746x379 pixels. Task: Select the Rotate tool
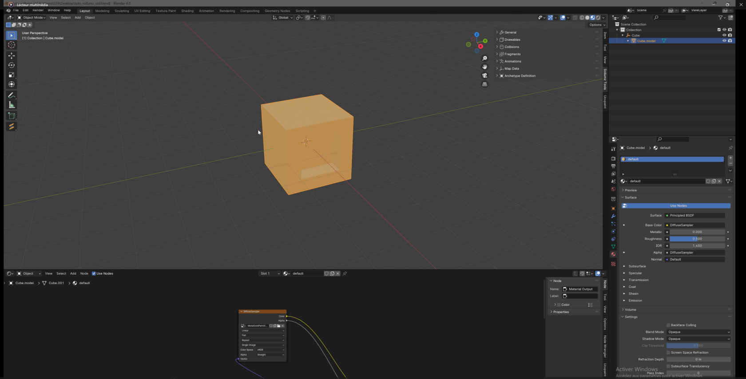click(x=12, y=65)
